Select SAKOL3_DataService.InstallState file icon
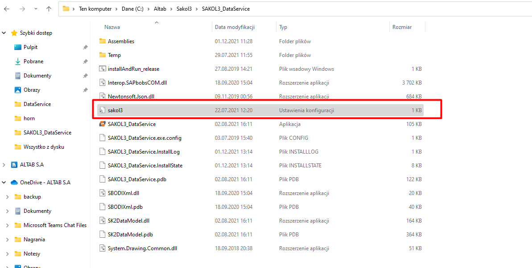Viewport: 532px width, 268px height. tap(103, 165)
